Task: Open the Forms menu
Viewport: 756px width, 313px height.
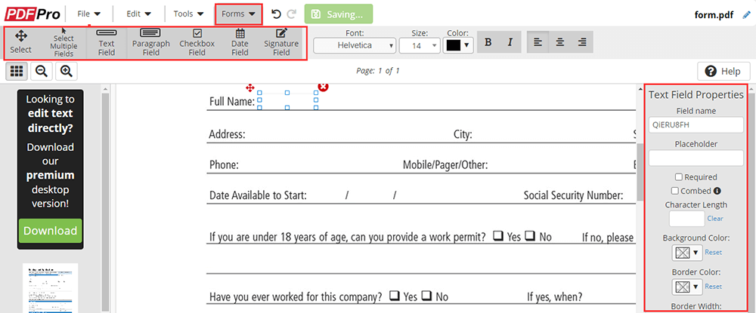Action: [x=238, y=14]
